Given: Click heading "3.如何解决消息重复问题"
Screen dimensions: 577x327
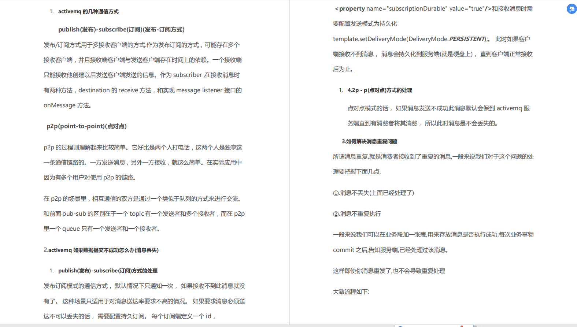Looking at the screenshot, I should (x=370, y=141).
